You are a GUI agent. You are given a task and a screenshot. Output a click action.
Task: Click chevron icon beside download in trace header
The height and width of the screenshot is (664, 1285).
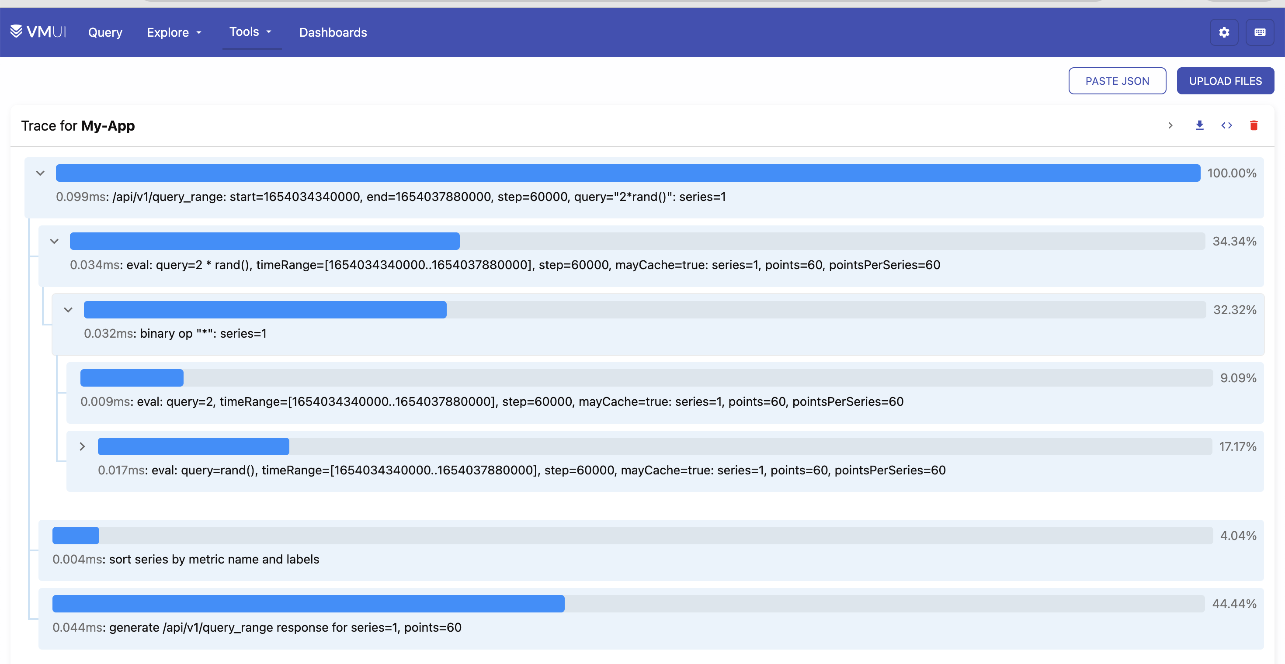click(1170, 125)
